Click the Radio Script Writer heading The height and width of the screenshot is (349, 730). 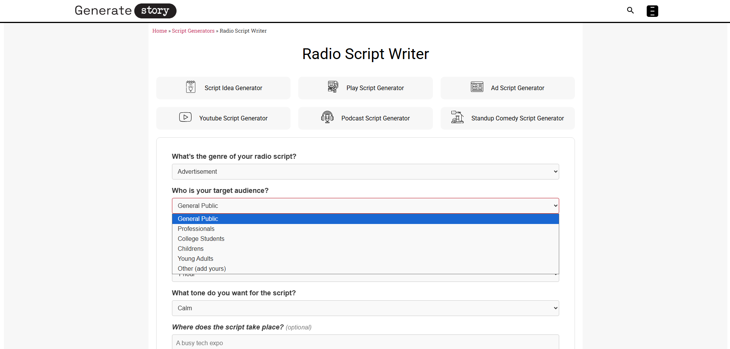pos(365,54)
